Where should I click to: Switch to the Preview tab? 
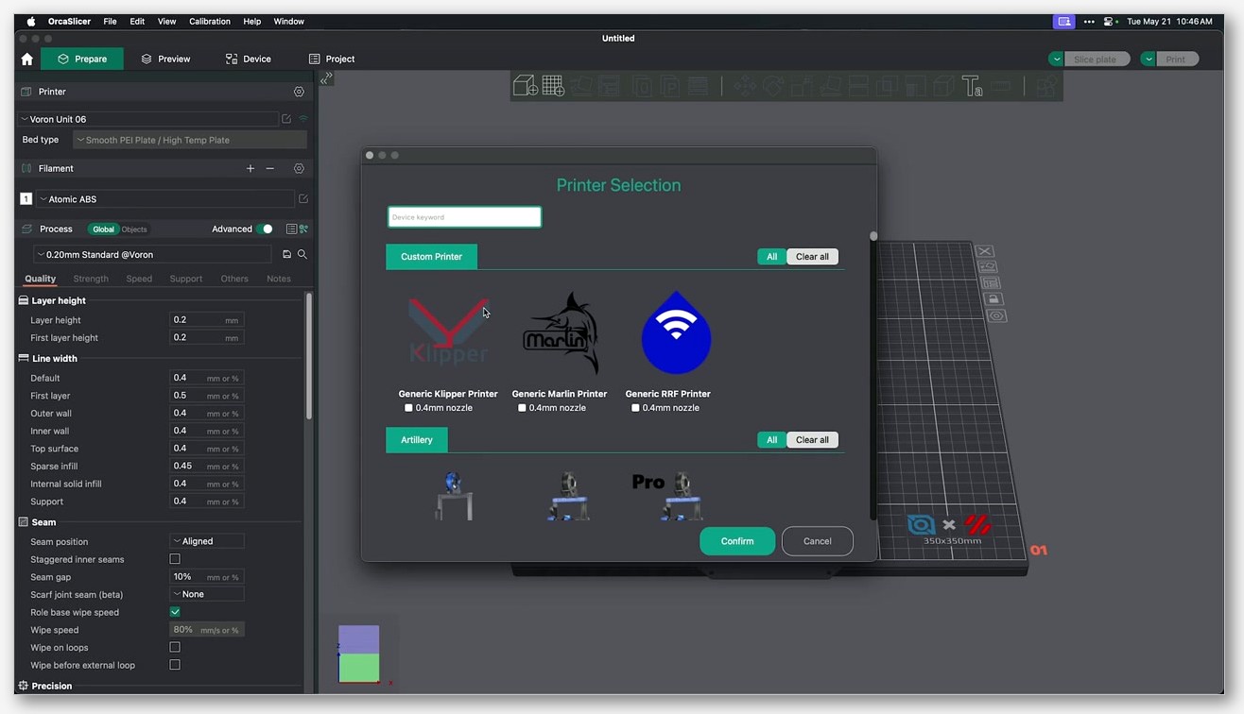(165, 59)
